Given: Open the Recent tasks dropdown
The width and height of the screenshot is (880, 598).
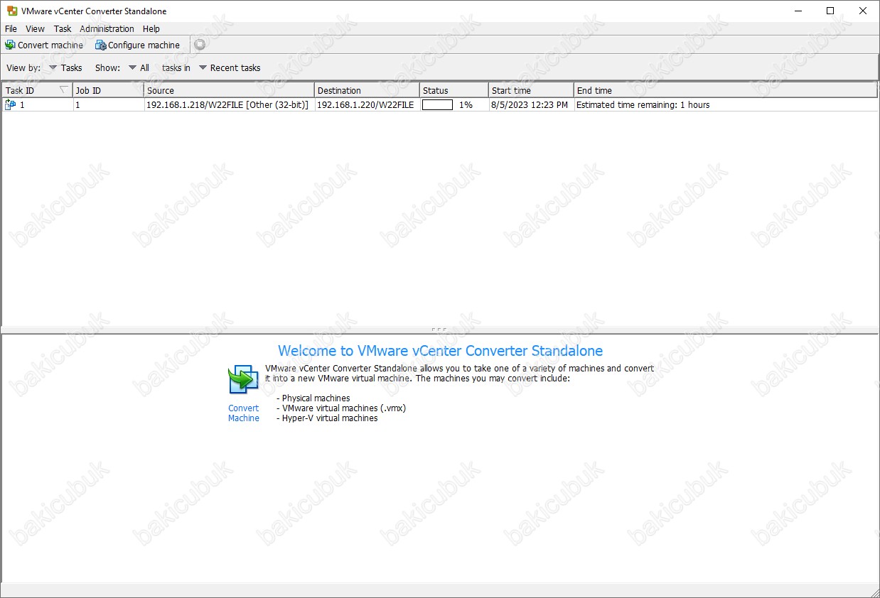Looking at the screenshot, I should coord(230,68).
